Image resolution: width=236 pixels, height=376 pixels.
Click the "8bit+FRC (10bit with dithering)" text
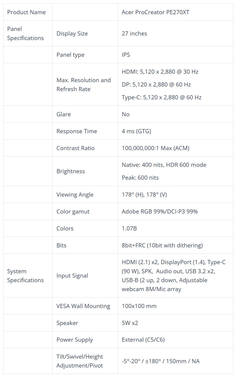pyautogui.click(x=162, y=245)
